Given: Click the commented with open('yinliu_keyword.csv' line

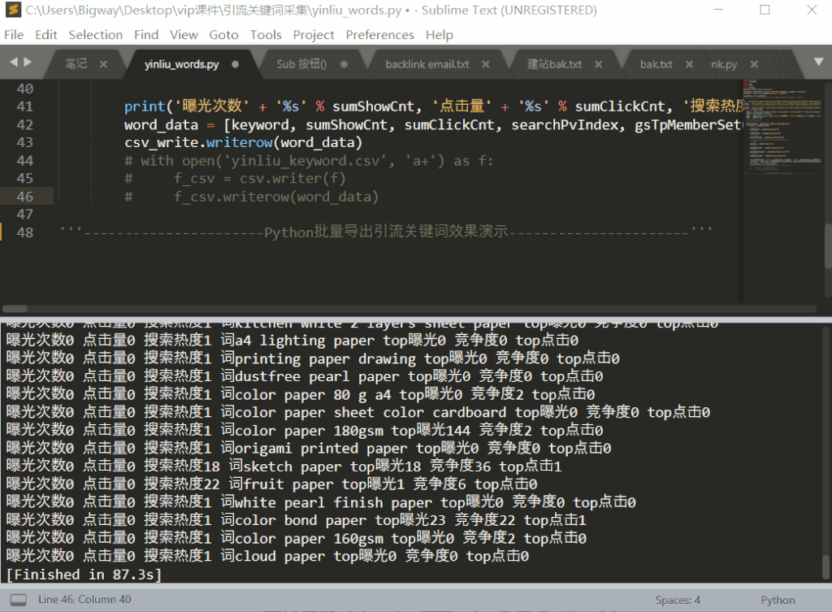Looking at the screenshot, I should 309,160.
